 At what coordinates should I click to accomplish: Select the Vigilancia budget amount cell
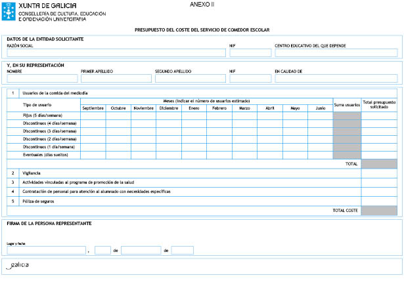point(378,173)
